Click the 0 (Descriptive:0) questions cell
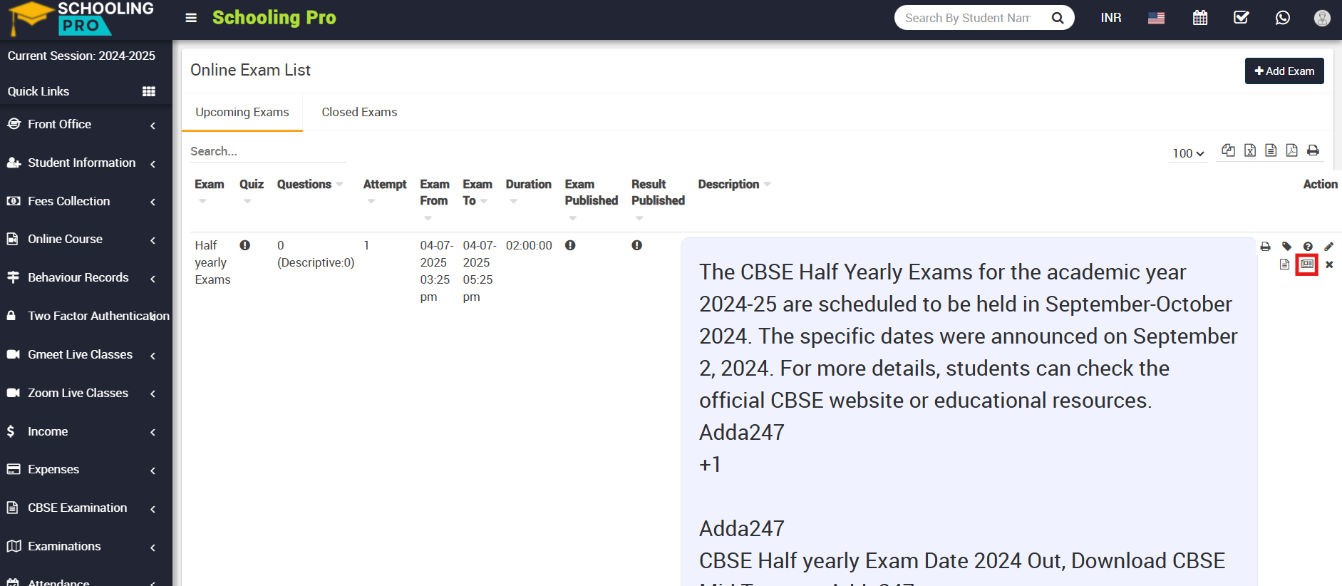Screen dimensions: 1342x586 coord(316,255)
